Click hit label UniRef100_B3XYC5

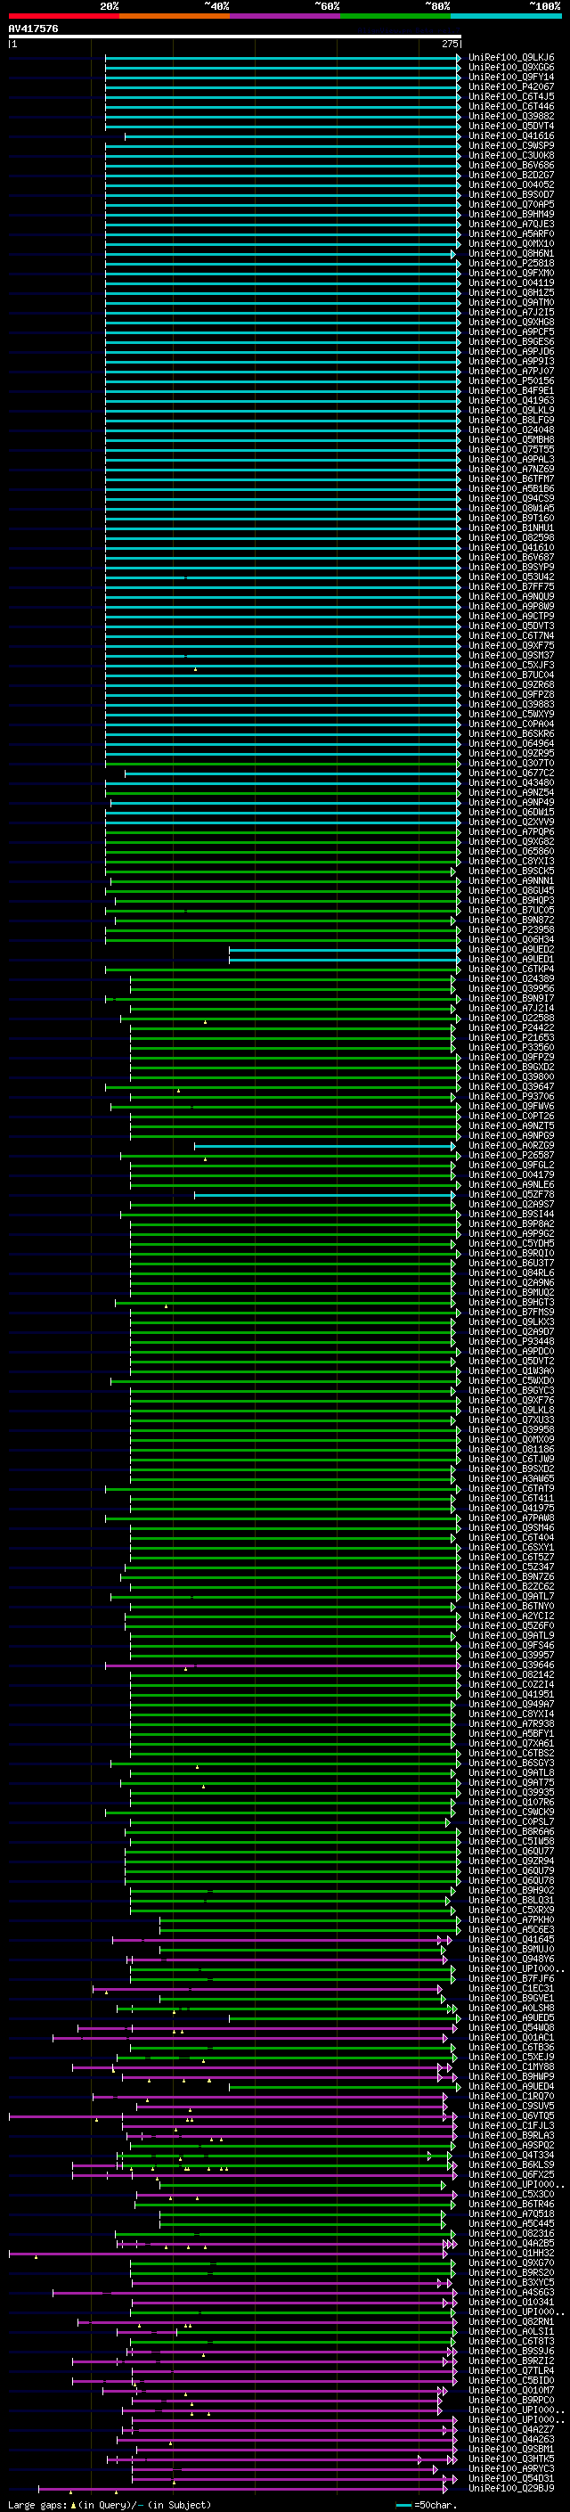pos(511,2282)
